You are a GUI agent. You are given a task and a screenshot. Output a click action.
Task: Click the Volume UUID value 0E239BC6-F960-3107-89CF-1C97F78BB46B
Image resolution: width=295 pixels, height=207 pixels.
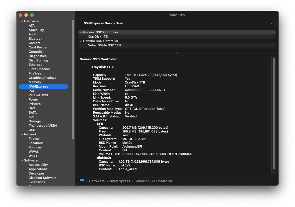[x=157, y=154]
